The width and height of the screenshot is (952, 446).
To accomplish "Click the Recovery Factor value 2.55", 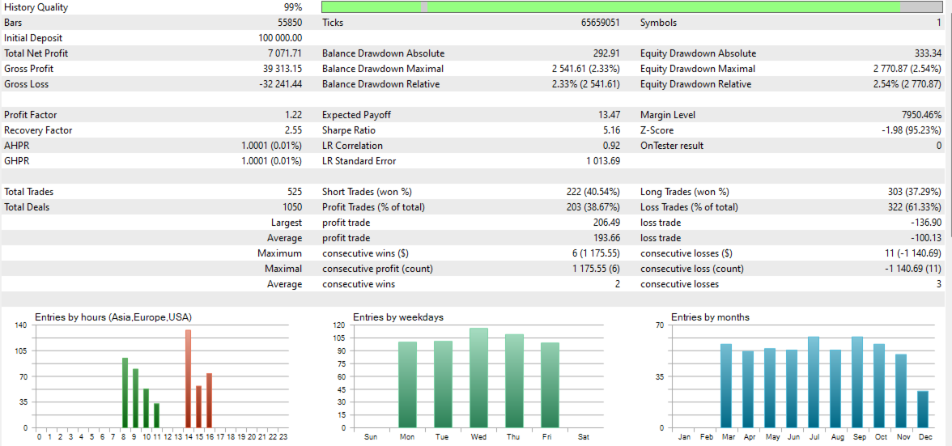I will tap(293, 130).
